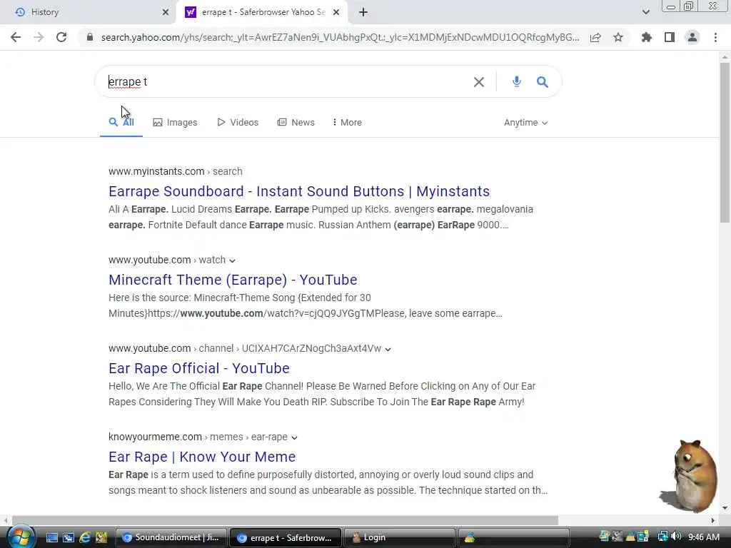Click the address bar URL
This screenshot has width=731, height=548.
point(341,37)
